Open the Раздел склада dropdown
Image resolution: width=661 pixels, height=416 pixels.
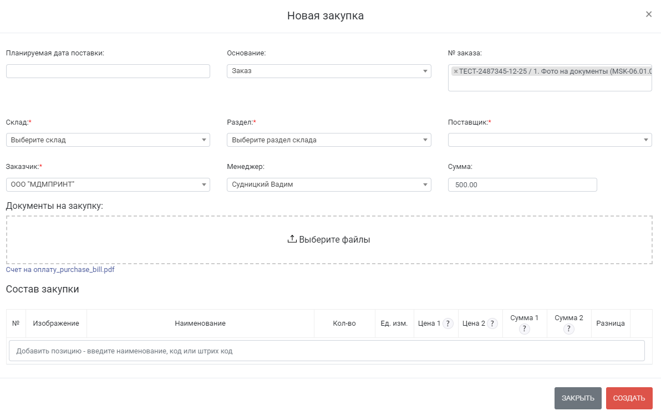(x=329, y=140)
